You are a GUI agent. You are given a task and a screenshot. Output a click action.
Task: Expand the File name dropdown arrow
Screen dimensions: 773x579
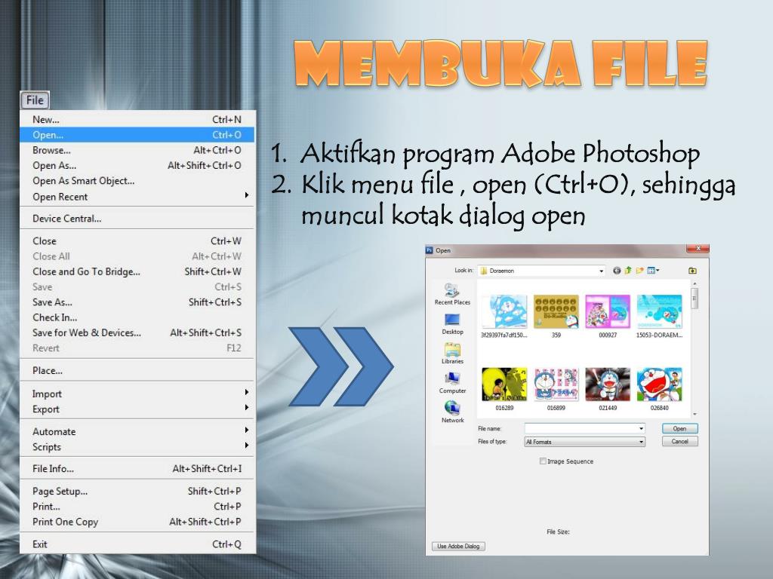[x=641, y=428]
